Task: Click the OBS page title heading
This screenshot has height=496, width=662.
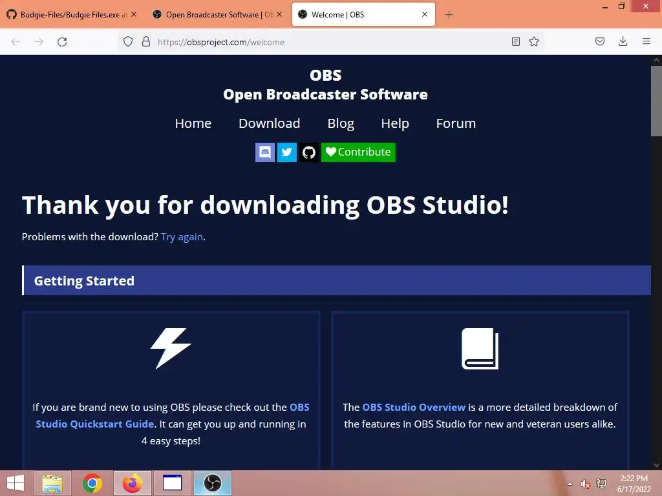Action: [326, 75]
